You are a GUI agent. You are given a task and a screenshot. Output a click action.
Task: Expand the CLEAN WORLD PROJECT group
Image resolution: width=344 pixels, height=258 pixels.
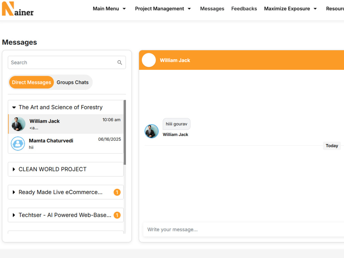(66, 169)
